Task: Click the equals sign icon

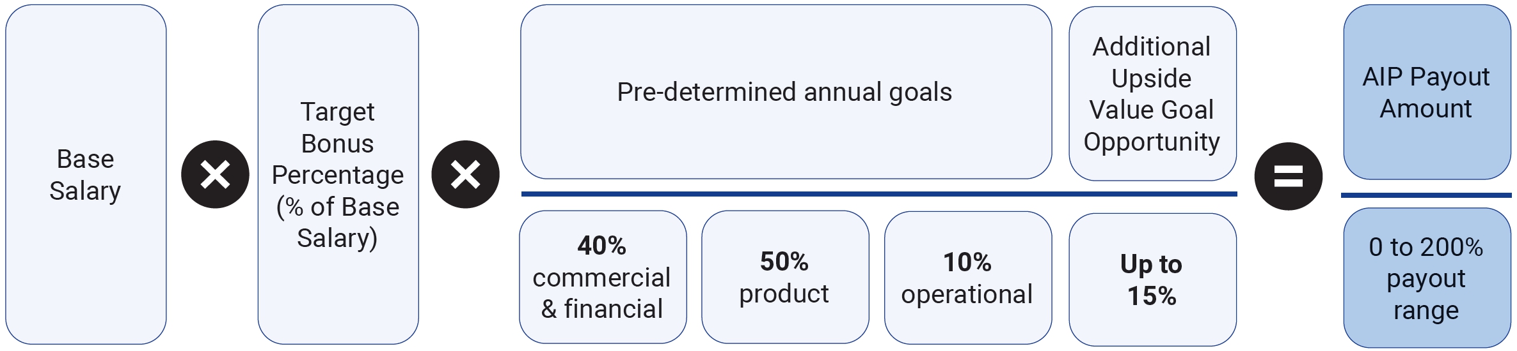Action: (1288, 176)
